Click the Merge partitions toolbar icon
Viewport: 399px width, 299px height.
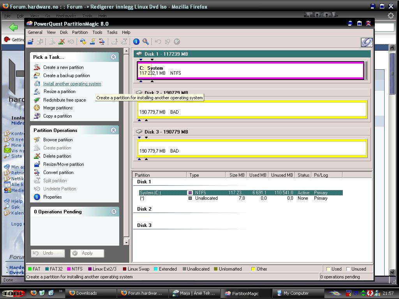tap(115, 41)
